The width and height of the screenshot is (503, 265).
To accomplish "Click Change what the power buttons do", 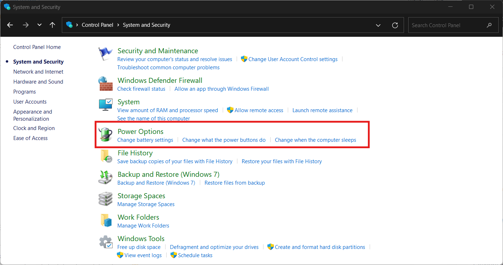I will (x=224, y=140).
